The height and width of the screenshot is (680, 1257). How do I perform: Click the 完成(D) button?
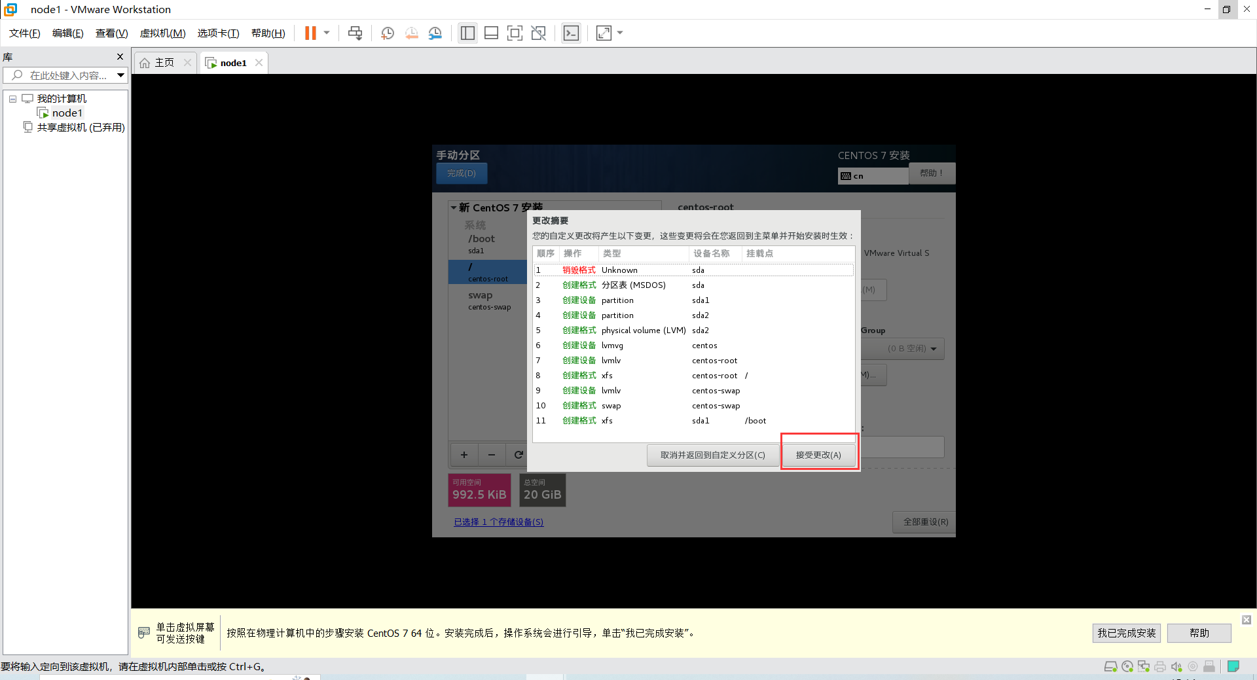(x=462, y=173)
